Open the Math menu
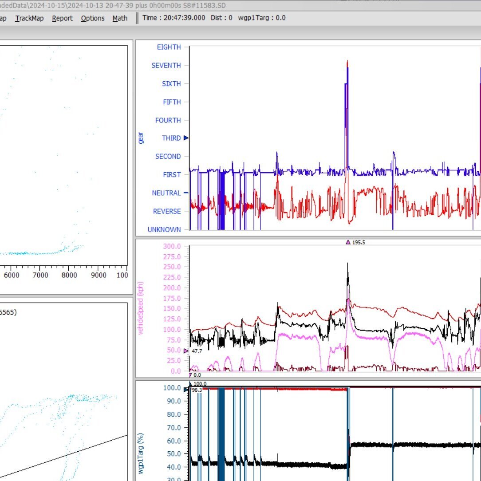Screen dimensions: 481x481 coord(120,18)
